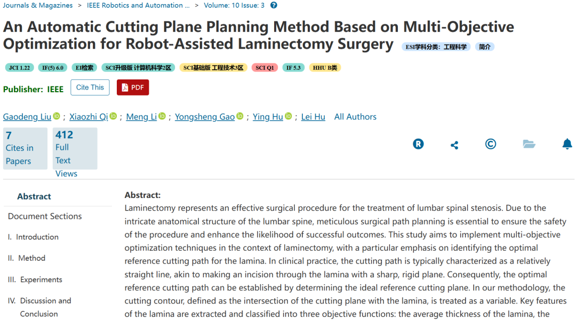The image size is (576, 320).
Task: Go to the Experiments section
Action: (x=41, y=279)
